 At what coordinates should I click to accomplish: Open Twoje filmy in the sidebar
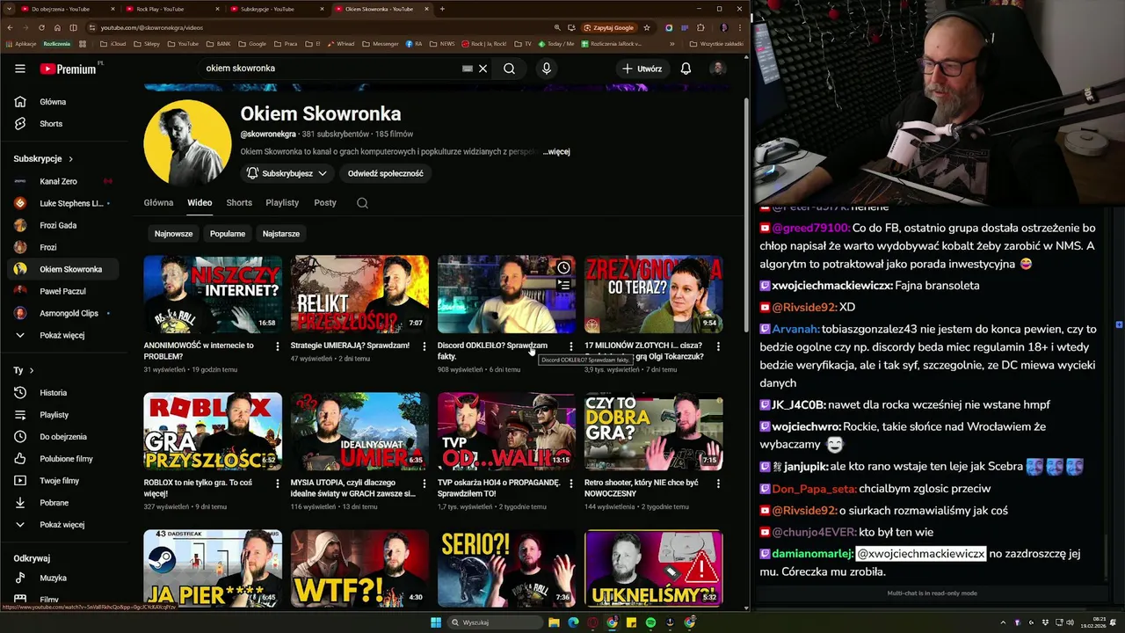pyautogui.click(x=59, y=481)
